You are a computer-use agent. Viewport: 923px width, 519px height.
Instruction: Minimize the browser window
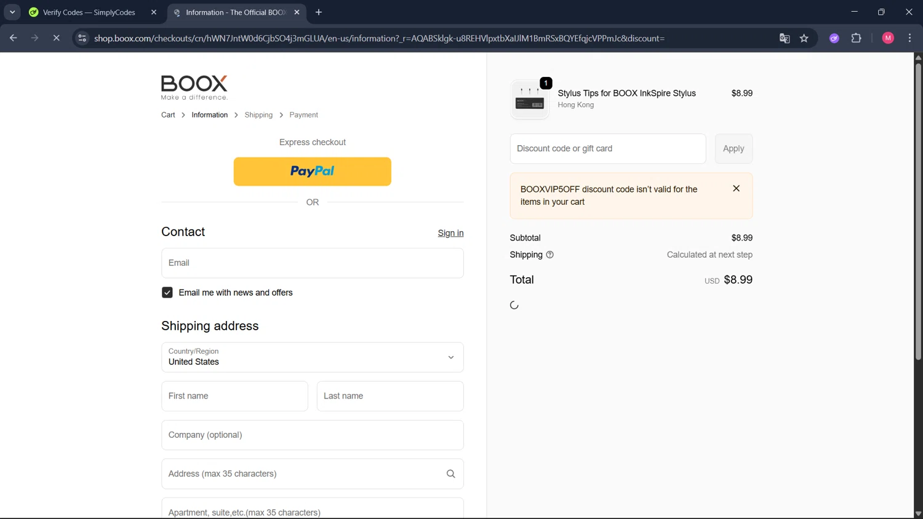(x=854, y=12)
